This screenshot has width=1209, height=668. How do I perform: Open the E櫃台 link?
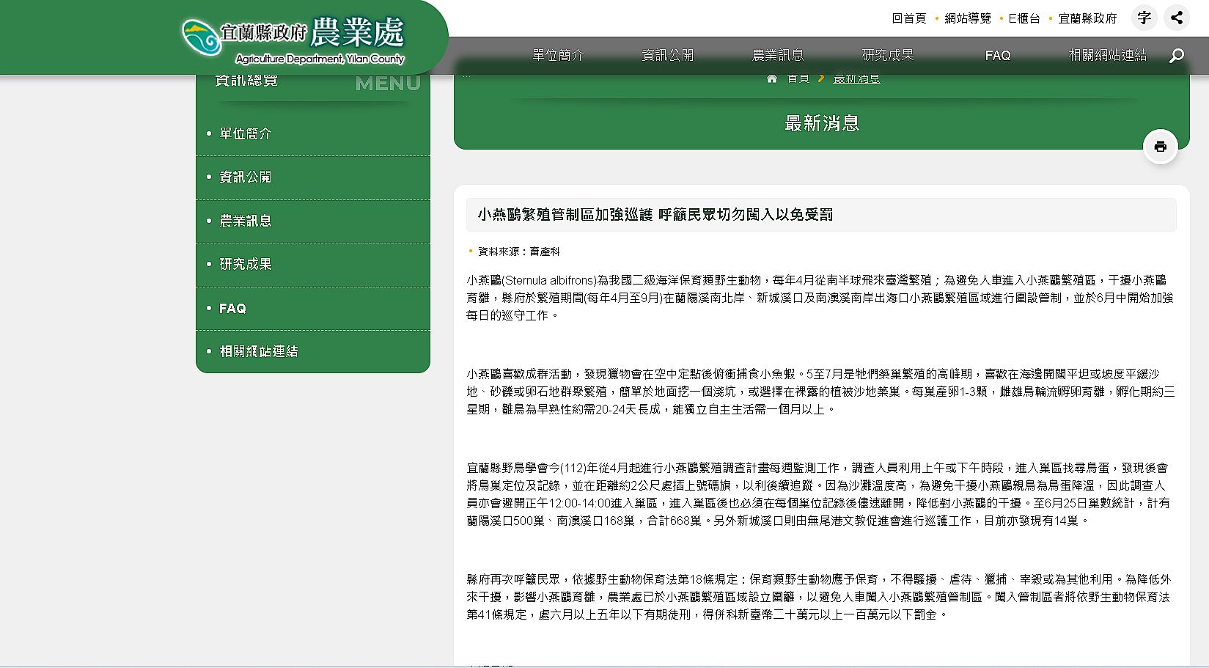point(1024,18)
